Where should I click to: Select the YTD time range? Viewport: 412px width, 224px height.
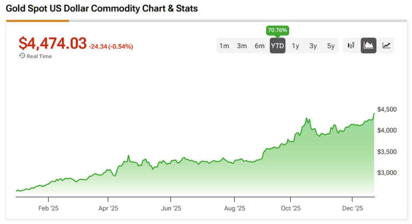(x=277, y=46)
